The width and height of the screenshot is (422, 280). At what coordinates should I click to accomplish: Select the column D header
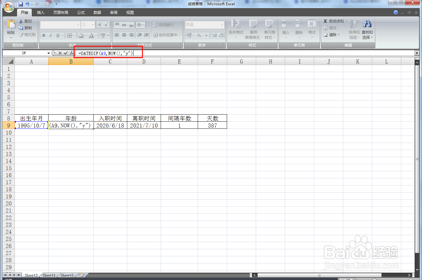[144, 62]
